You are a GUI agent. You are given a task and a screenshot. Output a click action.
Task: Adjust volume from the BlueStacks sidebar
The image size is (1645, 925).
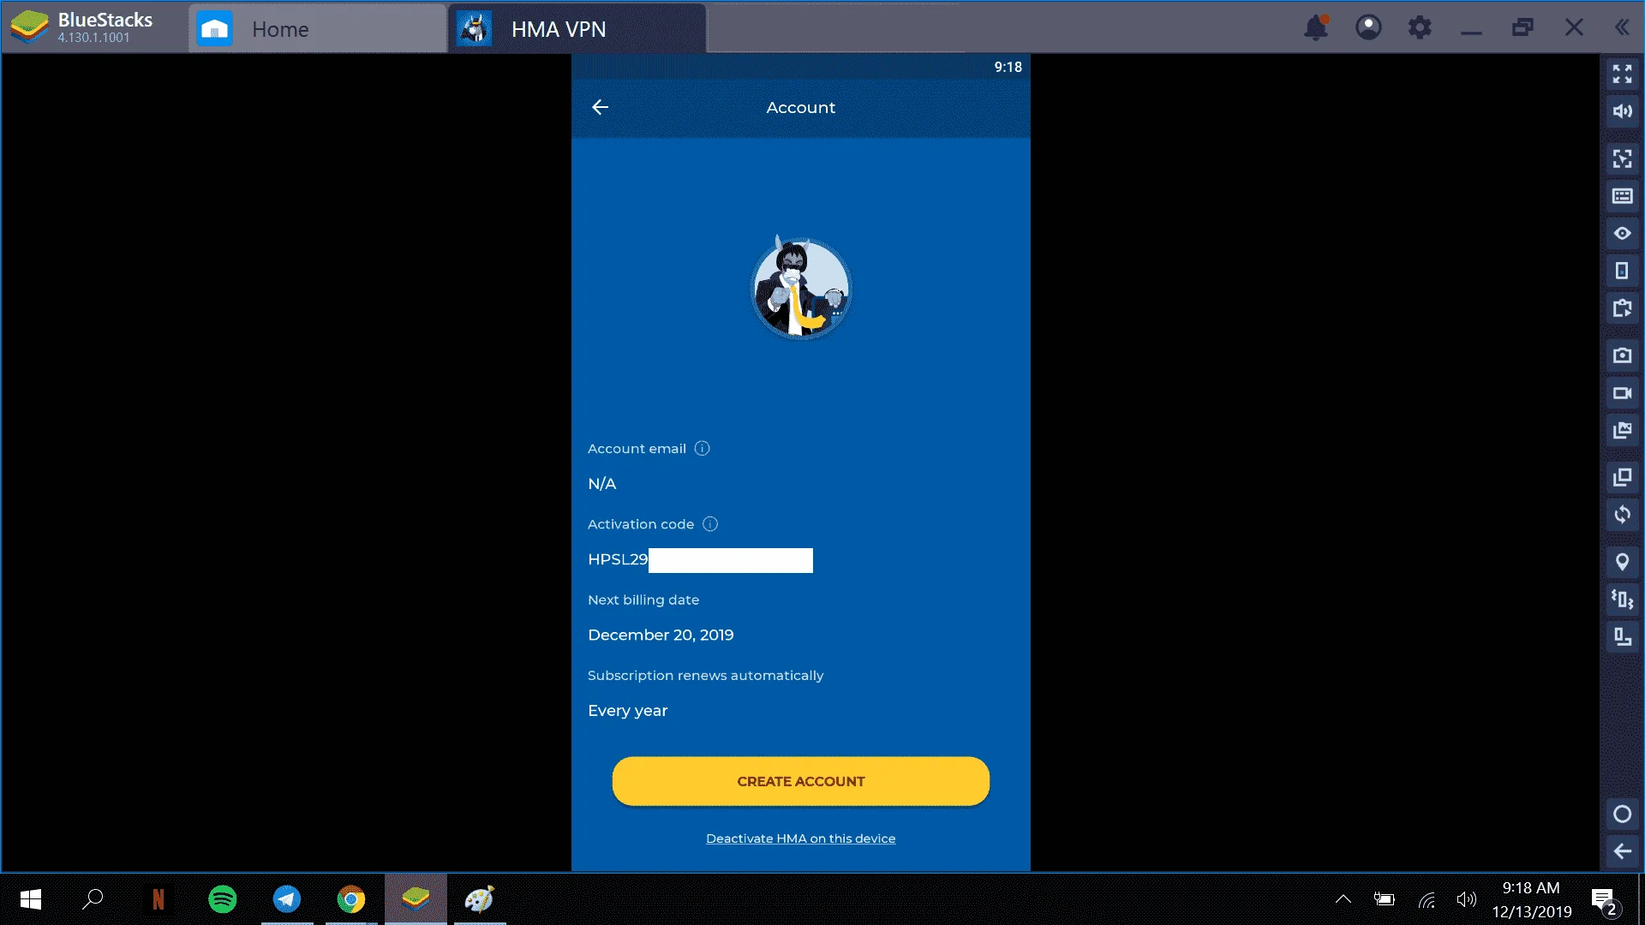pos(1622,111)
